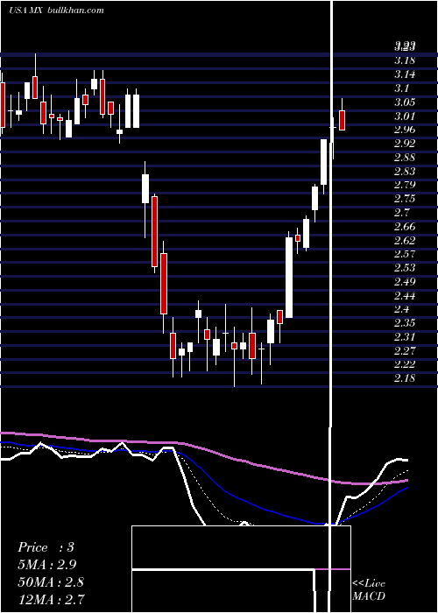Select the 2.92 price axis label

405,144
